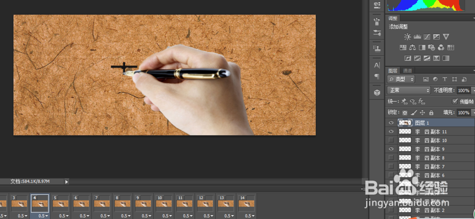Select layer 李 四 副本 9
Screen dimensions: 475x219
click(x=430, y=149)
